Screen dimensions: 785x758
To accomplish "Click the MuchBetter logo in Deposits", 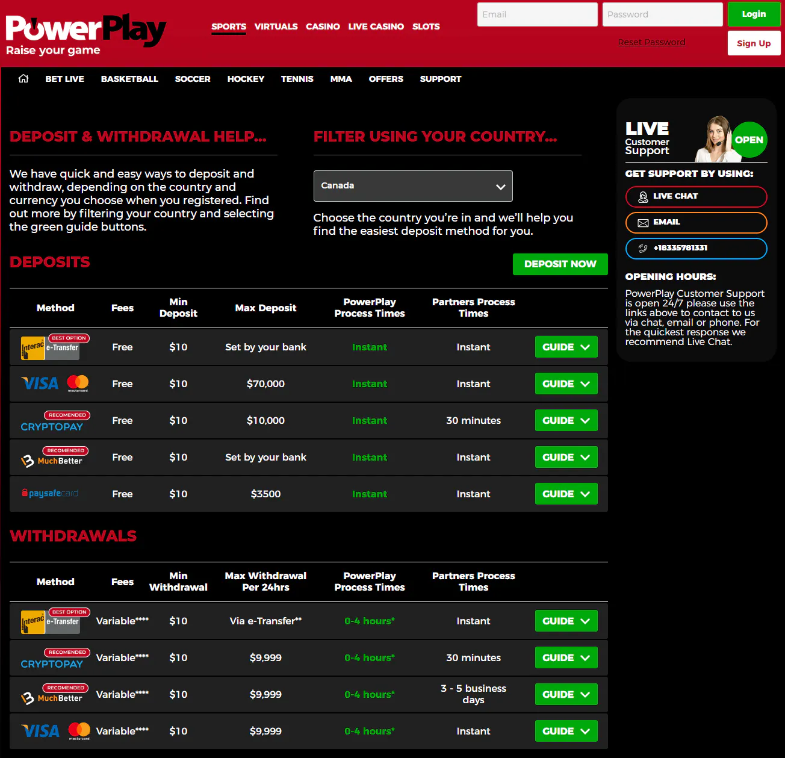I will pyautogui.click(x=52, y=461).
